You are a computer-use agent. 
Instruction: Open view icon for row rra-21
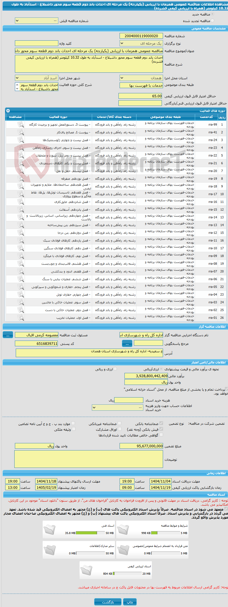(21, 163)
